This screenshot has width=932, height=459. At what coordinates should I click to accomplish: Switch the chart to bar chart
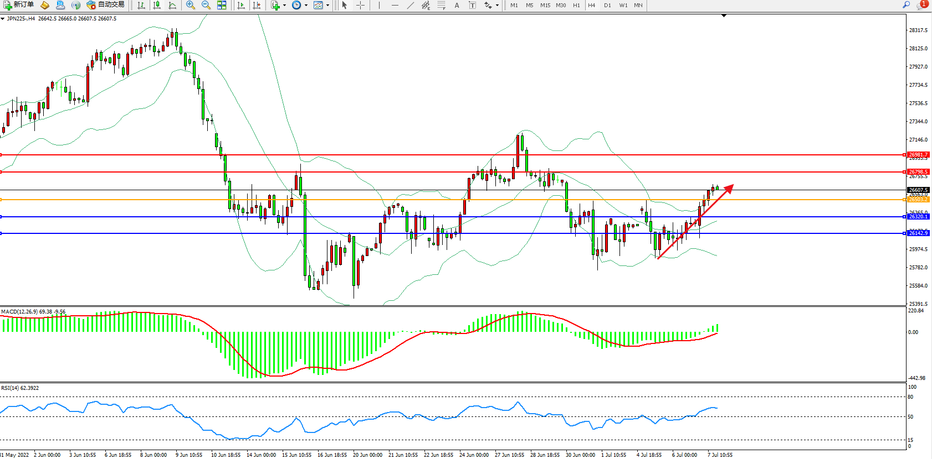[142, 5]
